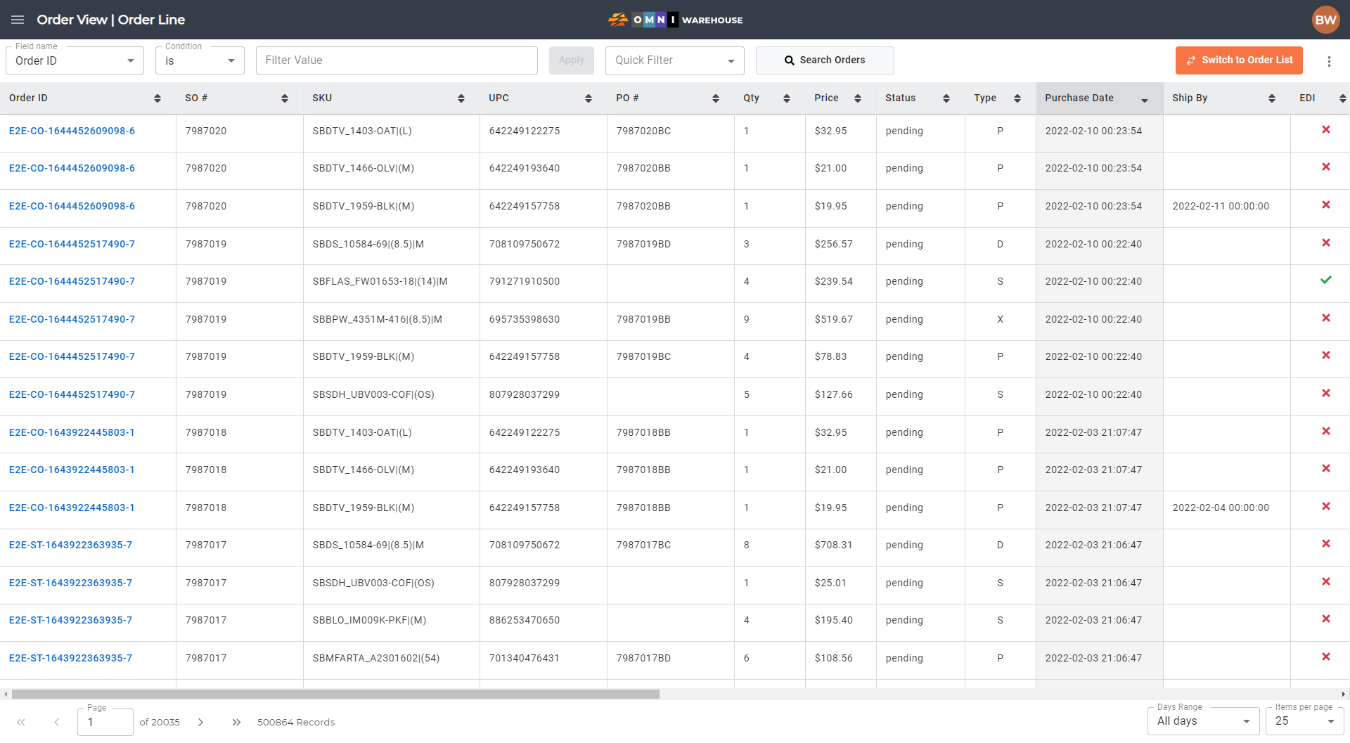
Task: Click the red EDI X in the $708.31 row
Action: point(1325,543)
